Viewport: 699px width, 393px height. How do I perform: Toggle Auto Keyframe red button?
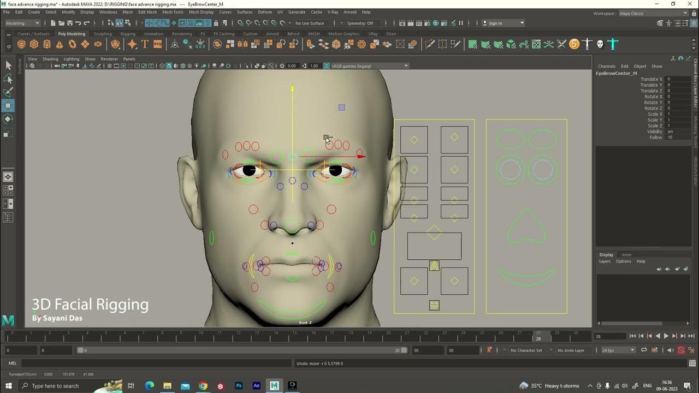681,350
